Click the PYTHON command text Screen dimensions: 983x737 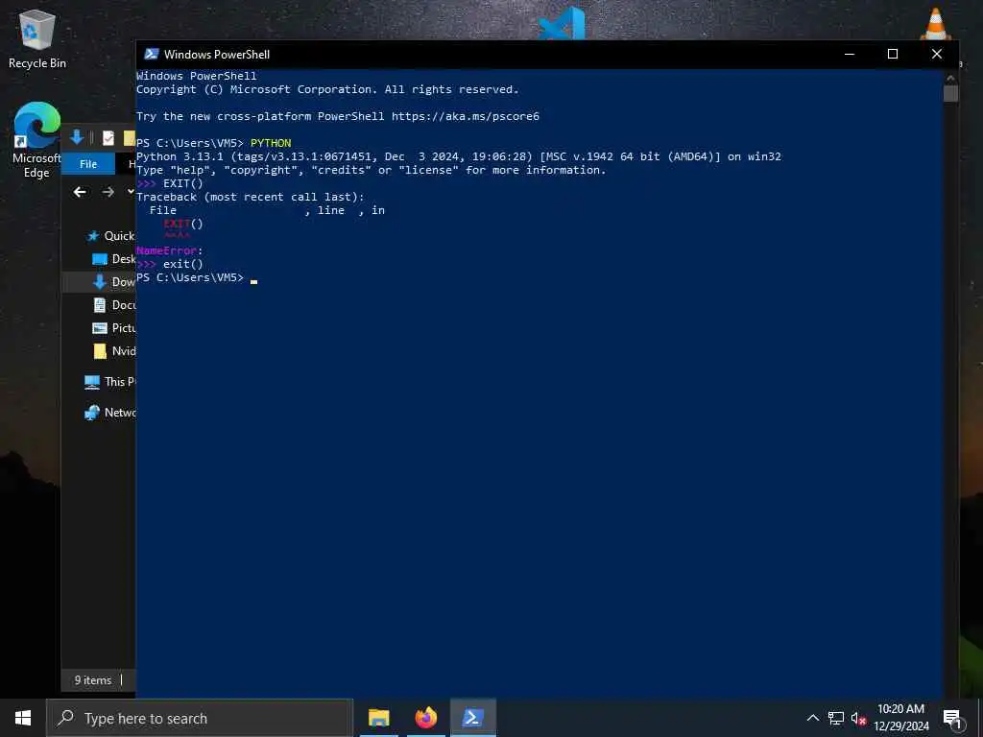pos(271,144)
